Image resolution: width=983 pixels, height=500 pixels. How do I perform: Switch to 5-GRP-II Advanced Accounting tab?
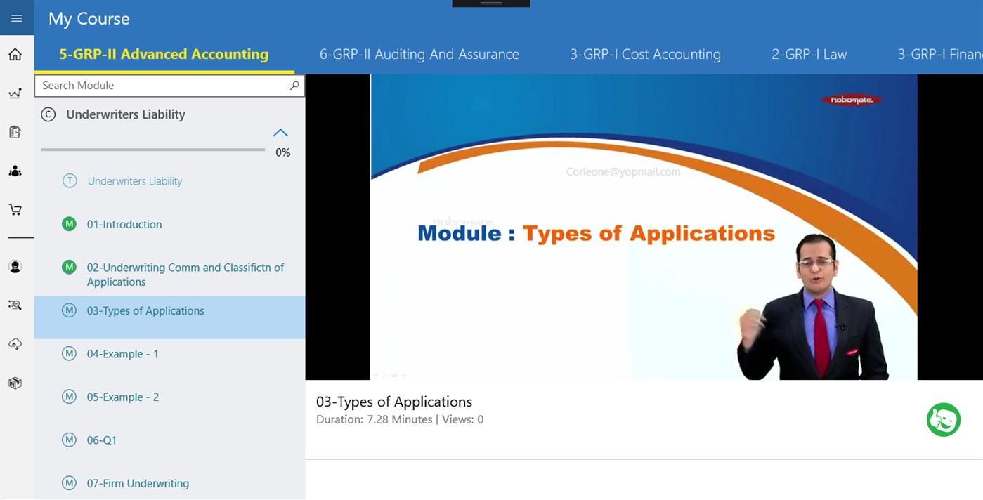[x=164, y=54]
